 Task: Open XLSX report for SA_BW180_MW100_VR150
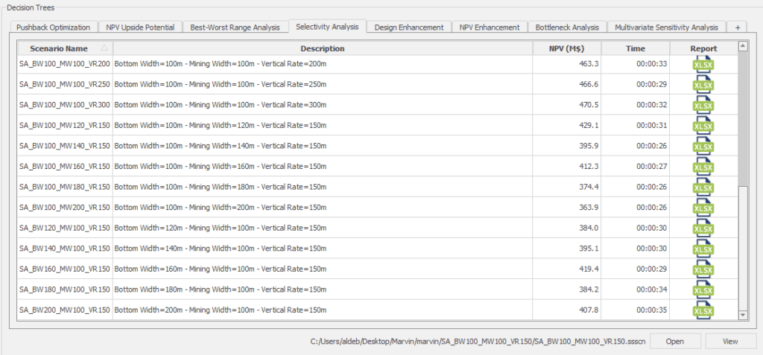click(703, 290)
